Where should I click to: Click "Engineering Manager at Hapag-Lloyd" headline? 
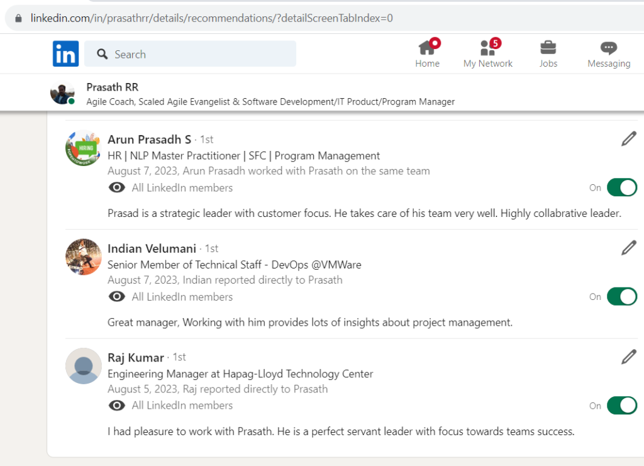coord(240,374)
